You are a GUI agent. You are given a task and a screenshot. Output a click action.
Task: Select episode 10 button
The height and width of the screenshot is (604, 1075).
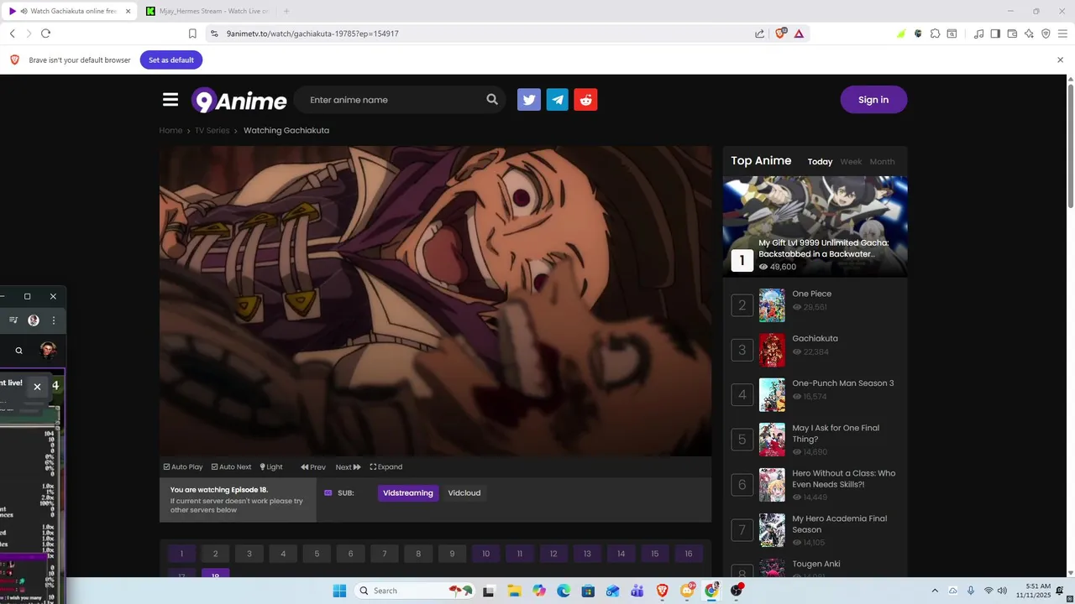coord(485,554)
